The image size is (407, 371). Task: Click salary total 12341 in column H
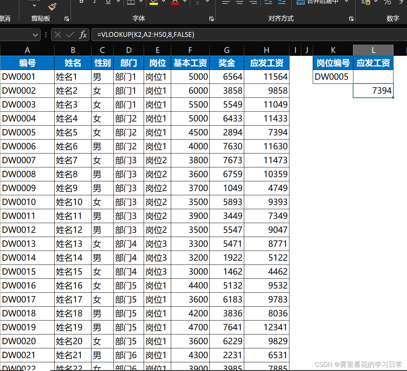coord(266,327)
